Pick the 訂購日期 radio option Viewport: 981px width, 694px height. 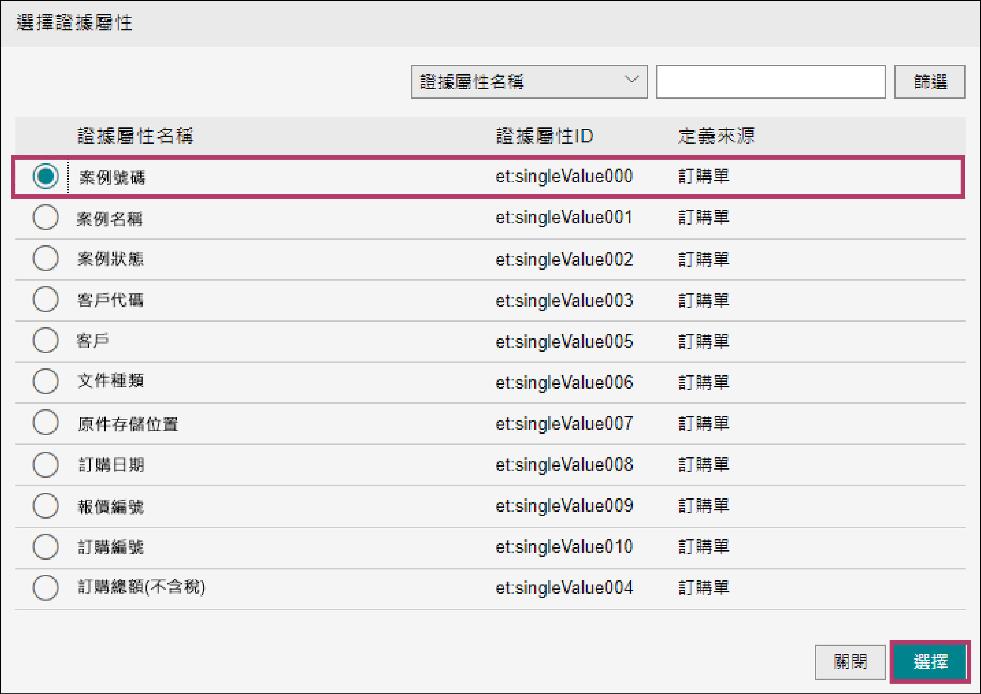click(46, 465)
